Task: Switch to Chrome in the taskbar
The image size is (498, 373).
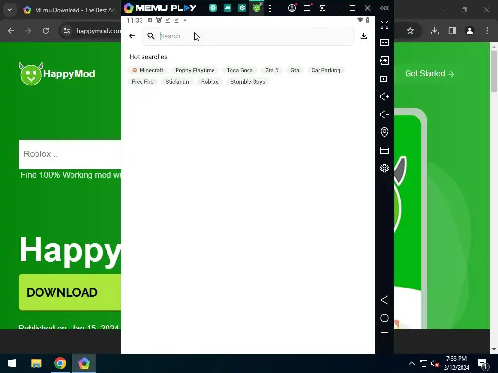Action: [x=60, y=363]
